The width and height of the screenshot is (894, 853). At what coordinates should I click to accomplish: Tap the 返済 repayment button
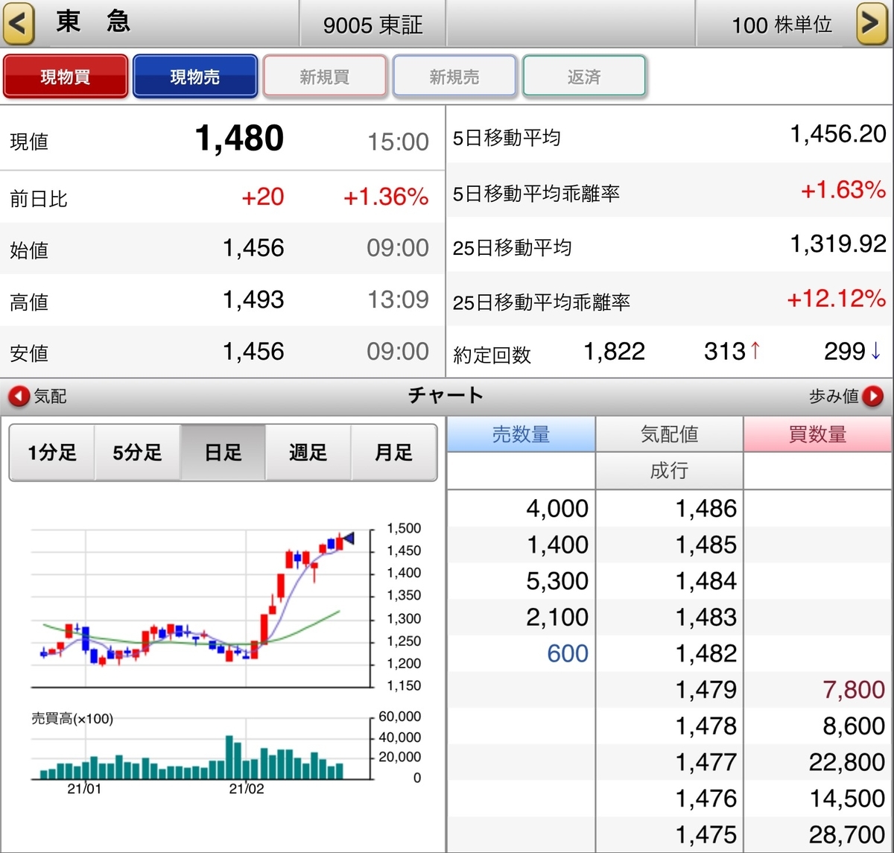584,77
